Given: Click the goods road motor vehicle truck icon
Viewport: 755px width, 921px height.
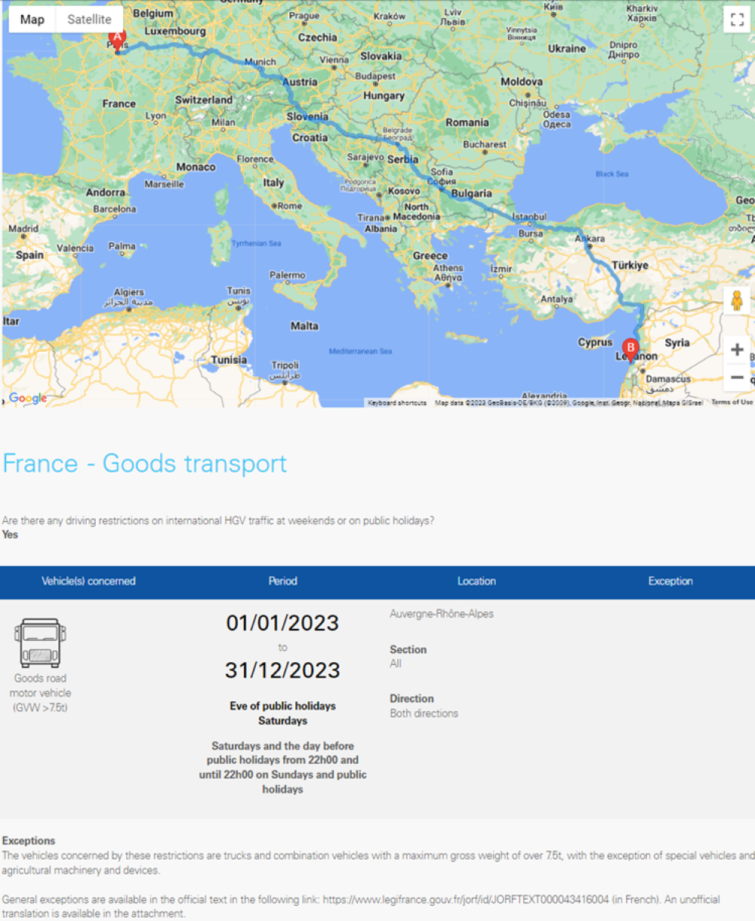Looking at the screenshot, I should (x=40, y=643).
